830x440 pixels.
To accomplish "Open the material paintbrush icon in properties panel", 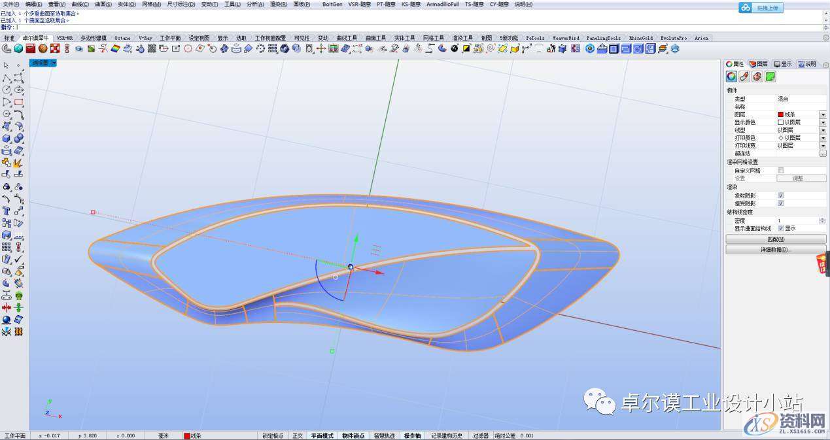I will (744, 76).
